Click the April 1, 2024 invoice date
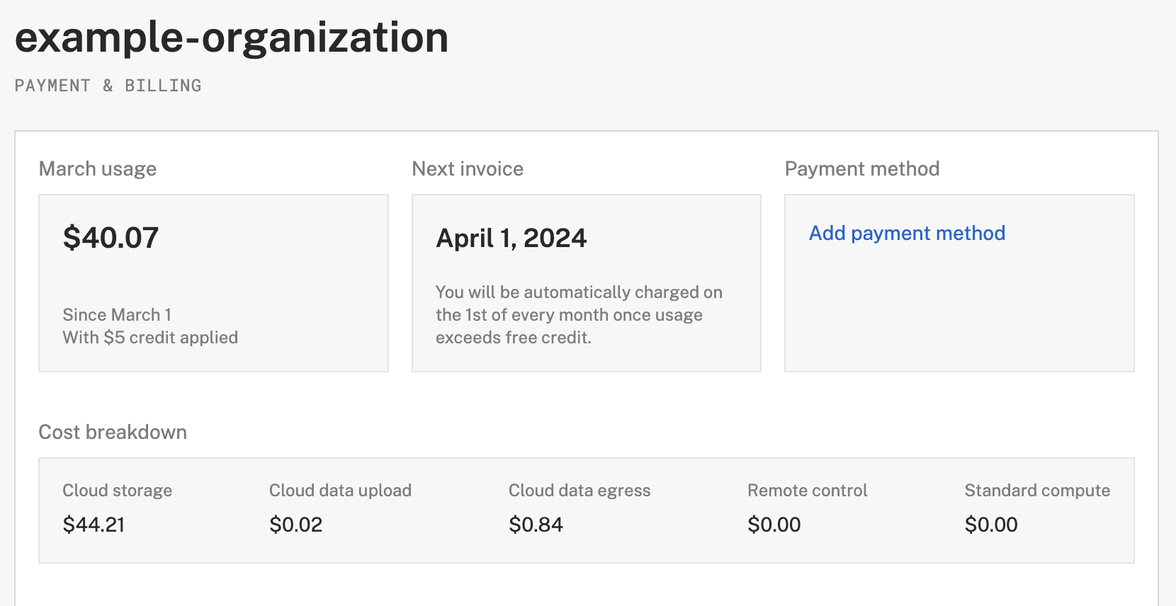Screen dimensions: 1176x606 pyautogui.click(x=511, y=239)
